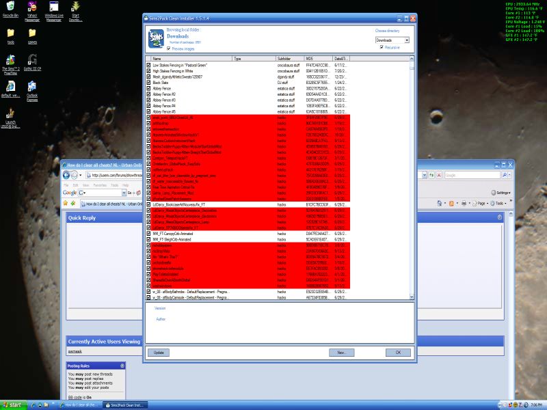Viewport: 547px width, 410px height.
Task: Click the browser search magnifier icon
Action: point(505,175)
